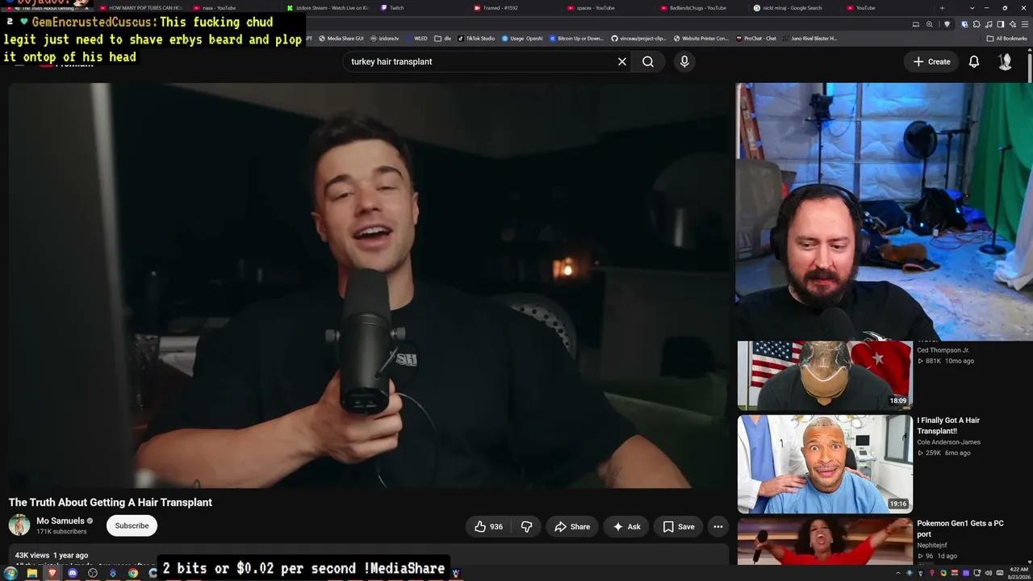Save the video to a playlist
Viewport: 1033px width, 581px height.
[678, 527]
